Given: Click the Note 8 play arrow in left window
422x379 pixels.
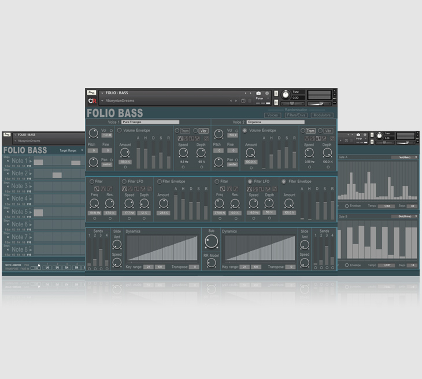Looking at the screenshot, I should pyautogui.click(x=31, y=250).
